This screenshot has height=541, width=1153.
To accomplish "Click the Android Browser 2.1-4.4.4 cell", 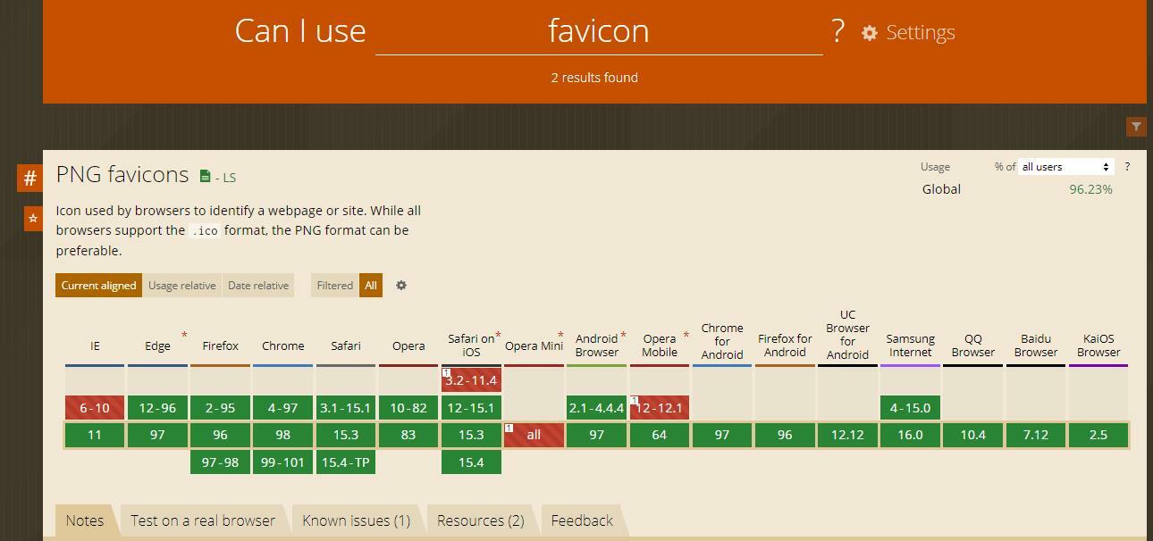I will pos(597,408).
